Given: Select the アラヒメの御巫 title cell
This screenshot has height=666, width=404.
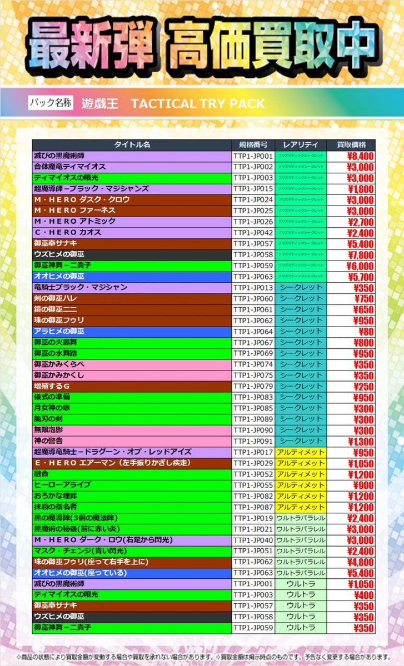Looking at the screenshot, I should 132,331.
